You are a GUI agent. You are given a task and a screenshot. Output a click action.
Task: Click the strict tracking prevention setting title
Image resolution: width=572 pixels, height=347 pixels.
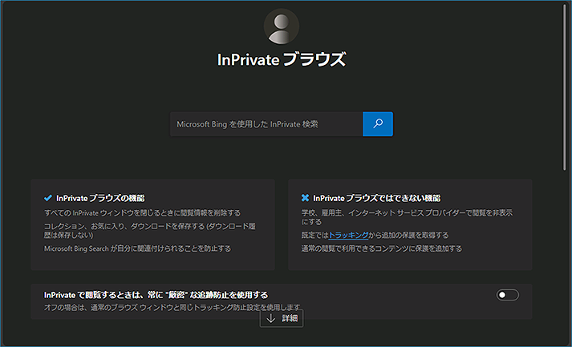click(x=156, y=295)
